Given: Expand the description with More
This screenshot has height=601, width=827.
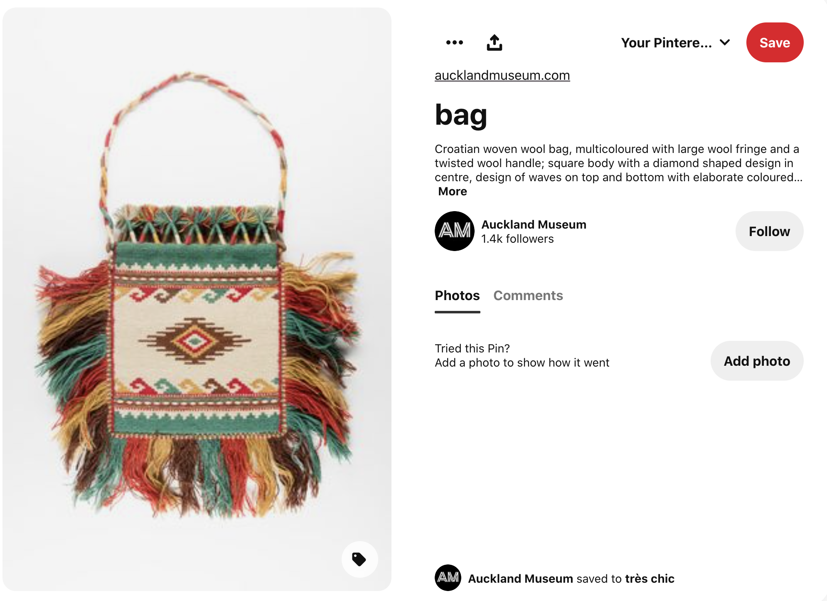Looking at the screenshot, I should [x=453, y=191].
